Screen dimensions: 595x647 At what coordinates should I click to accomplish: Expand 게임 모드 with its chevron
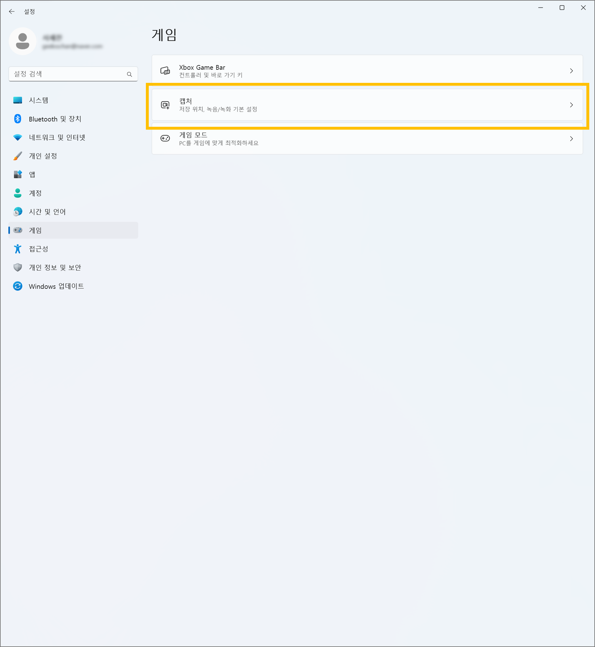[x=571, y=139]
